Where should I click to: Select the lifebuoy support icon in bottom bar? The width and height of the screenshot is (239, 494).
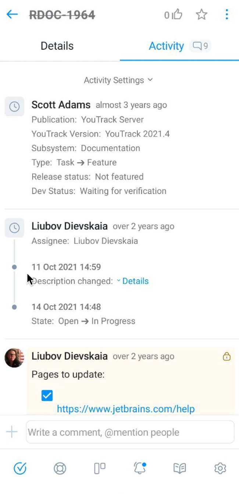(x=60, y=468)
